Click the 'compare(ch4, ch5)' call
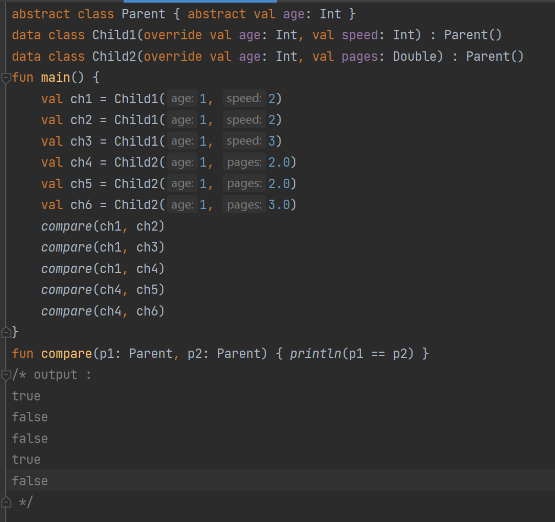 coord(103,290)
